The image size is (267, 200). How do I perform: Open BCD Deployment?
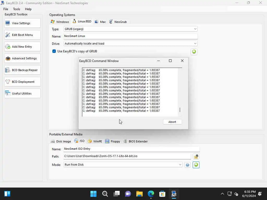(22, 82)
